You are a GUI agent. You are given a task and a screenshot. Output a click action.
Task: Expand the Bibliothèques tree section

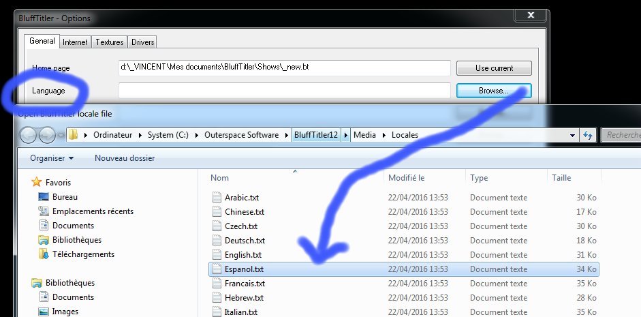tap(37, 283)
